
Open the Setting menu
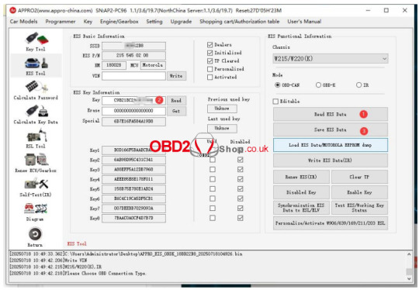154,22
